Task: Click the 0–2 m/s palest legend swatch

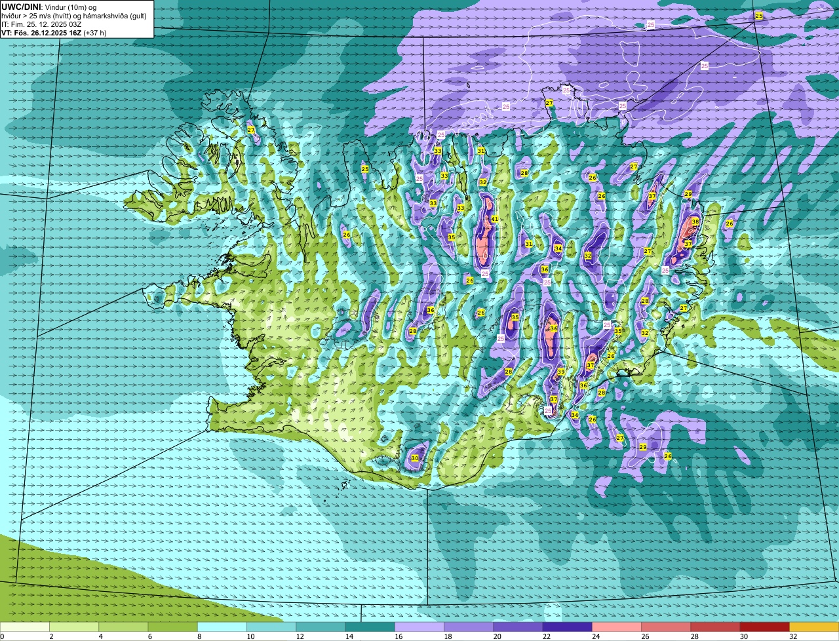Action: (25, 627)
